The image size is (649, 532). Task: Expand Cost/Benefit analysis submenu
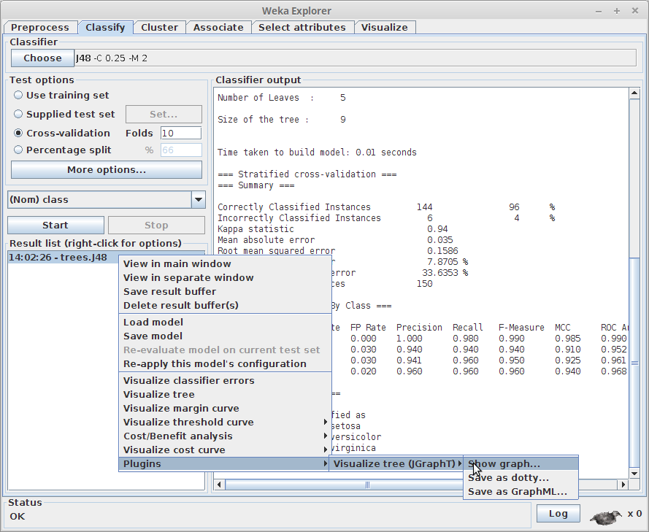(x=225, y=436)
